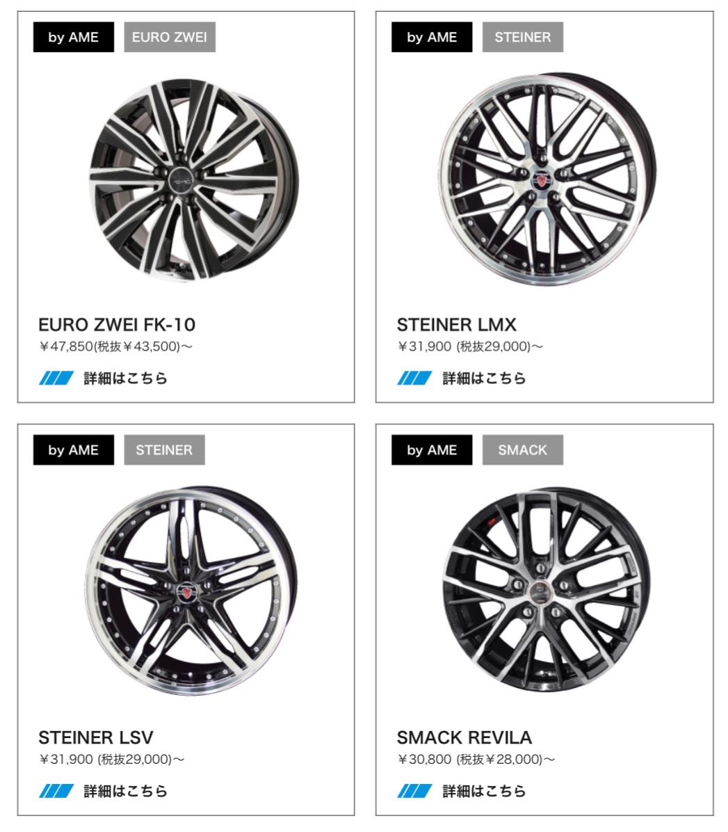Open the SMACK REVILA wheel image
Viewport: 728px width, 832px height.
point(546,589)
